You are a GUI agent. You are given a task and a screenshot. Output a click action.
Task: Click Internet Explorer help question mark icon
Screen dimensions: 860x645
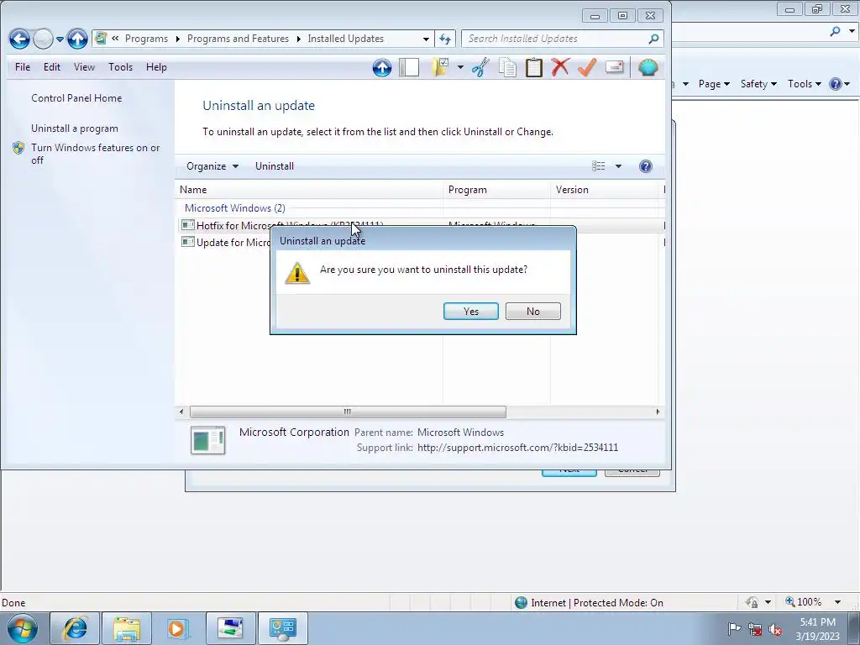[836, 84]
